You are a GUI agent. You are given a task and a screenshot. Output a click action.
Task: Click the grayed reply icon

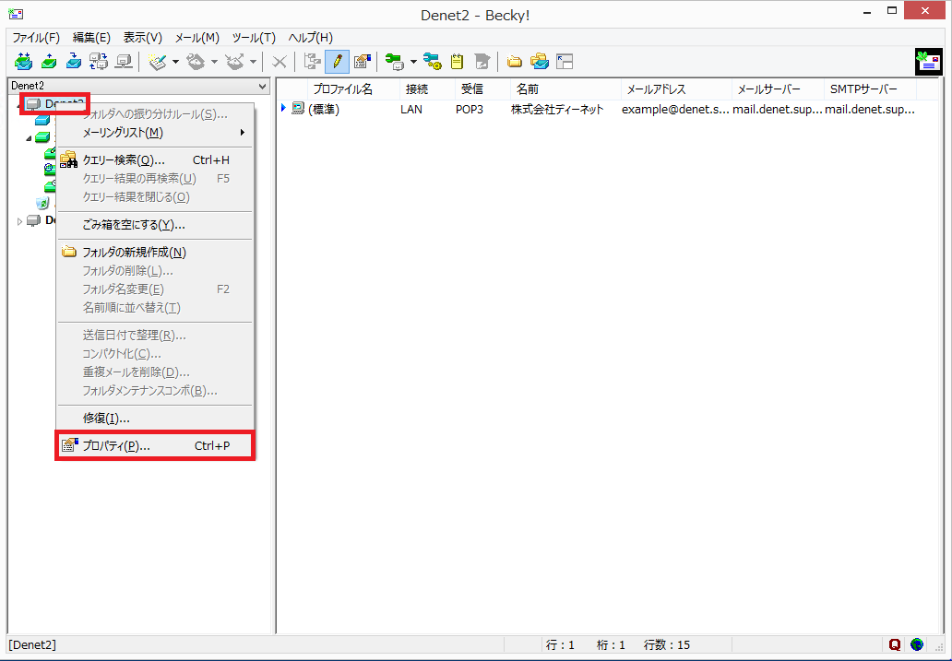pos(196,61)
